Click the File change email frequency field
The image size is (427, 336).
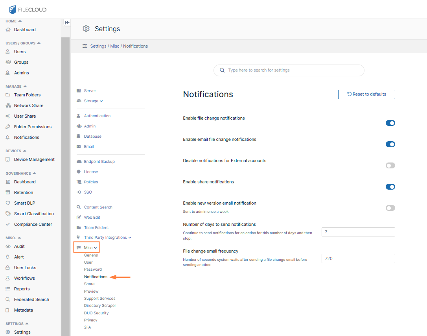coord(358,258)
